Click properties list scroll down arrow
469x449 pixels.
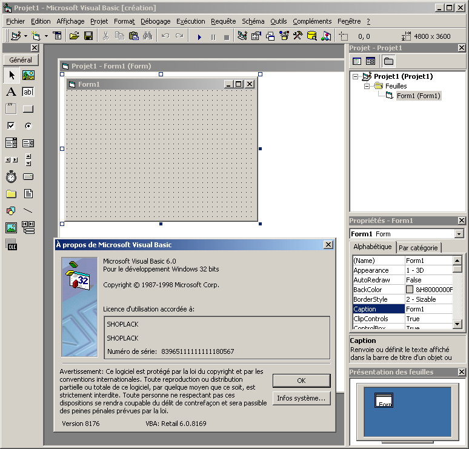(x=457, y=324)
